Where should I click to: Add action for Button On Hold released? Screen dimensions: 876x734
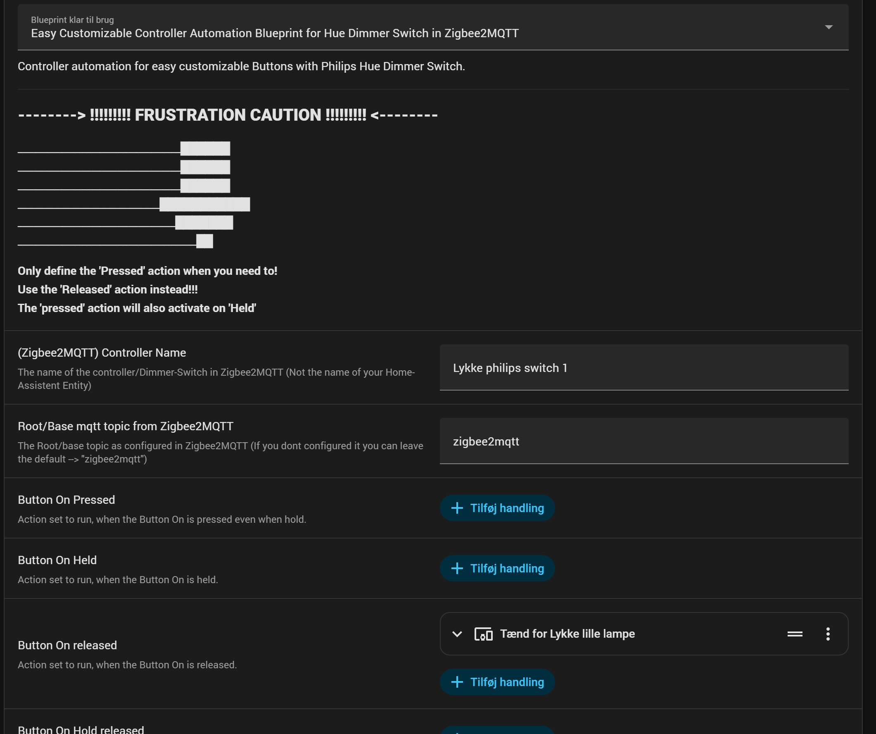pos(497,730)
